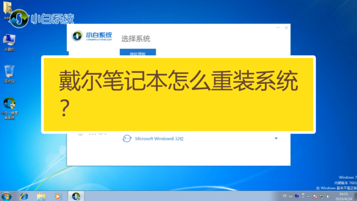Switch to 小白系统 app on taskbar
The height and width of the screenshot is (201, 357).
76,196
